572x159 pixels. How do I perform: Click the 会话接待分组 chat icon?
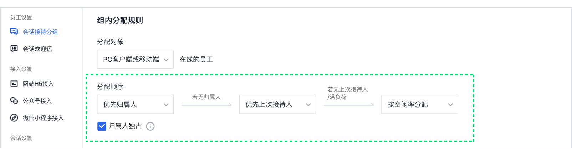coord(14,32)
